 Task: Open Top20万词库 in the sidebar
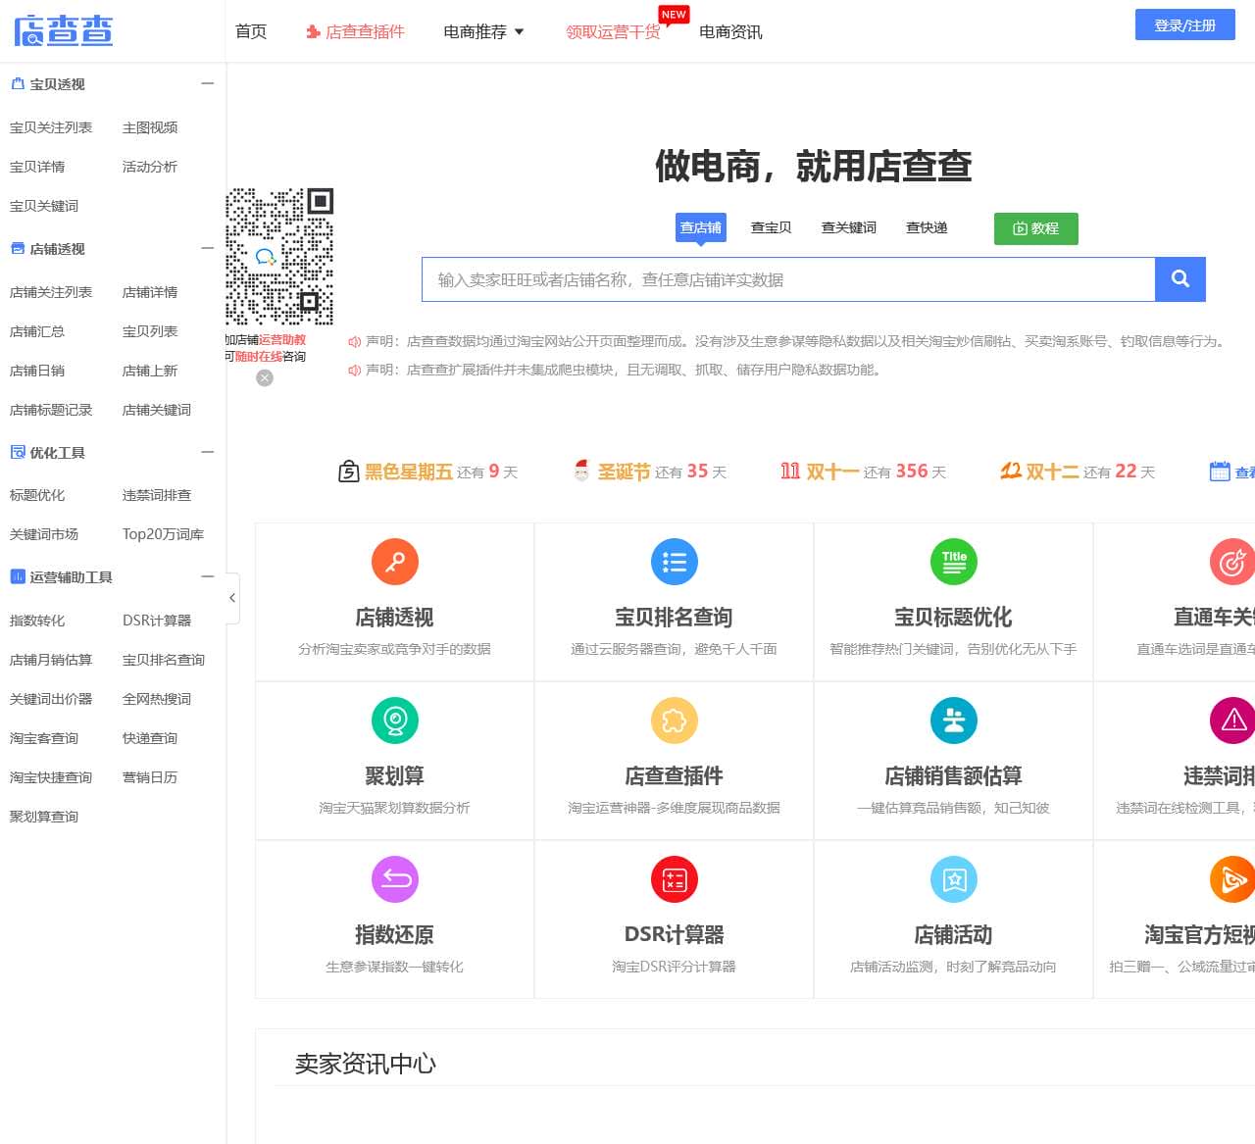[163, 534]
